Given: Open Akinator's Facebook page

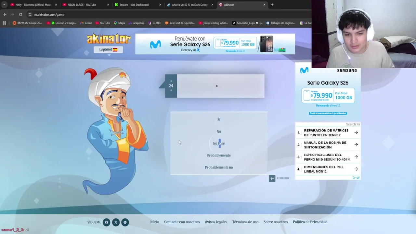Looking at the screenshot, I should (106, 222).
